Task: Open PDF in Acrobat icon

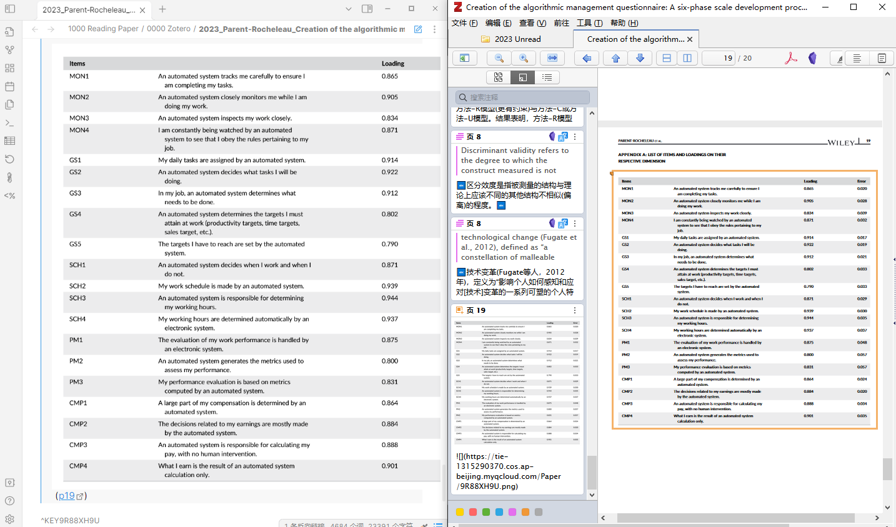Action: pyautogui.click(x=791, y=58)
